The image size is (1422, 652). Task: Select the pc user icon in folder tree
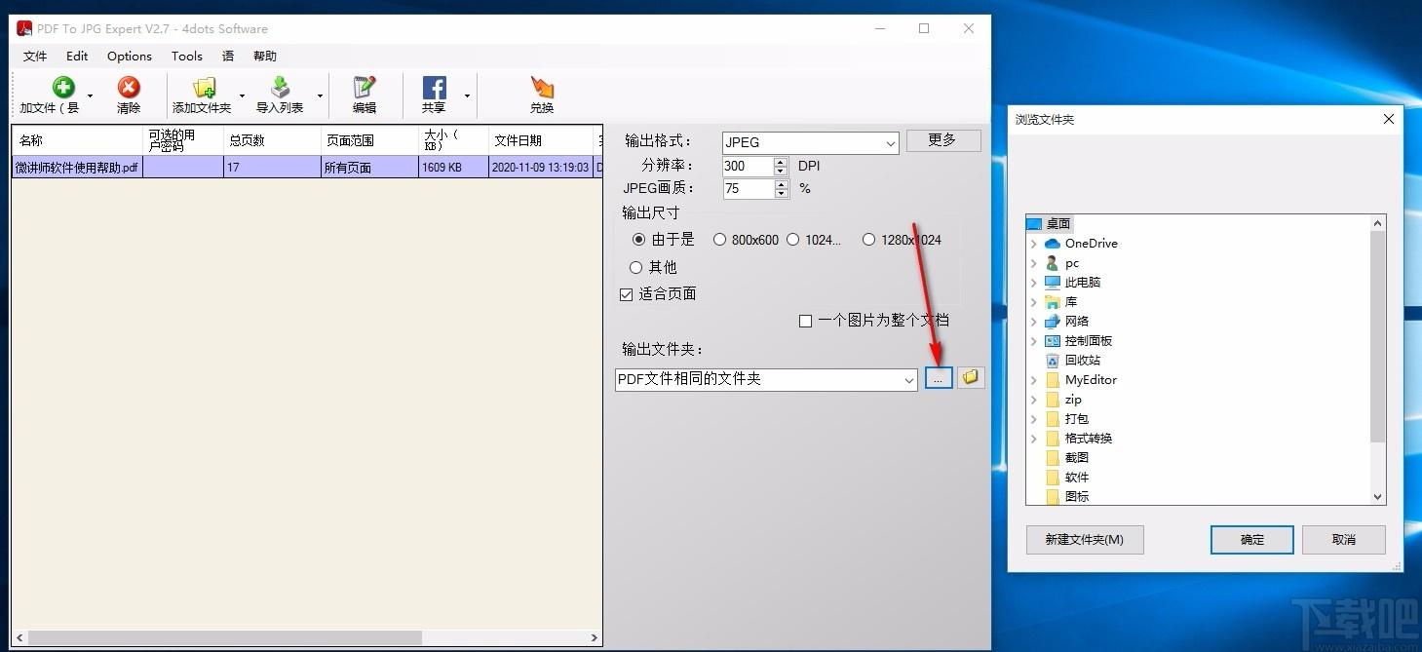click(x=1052, y=263)
